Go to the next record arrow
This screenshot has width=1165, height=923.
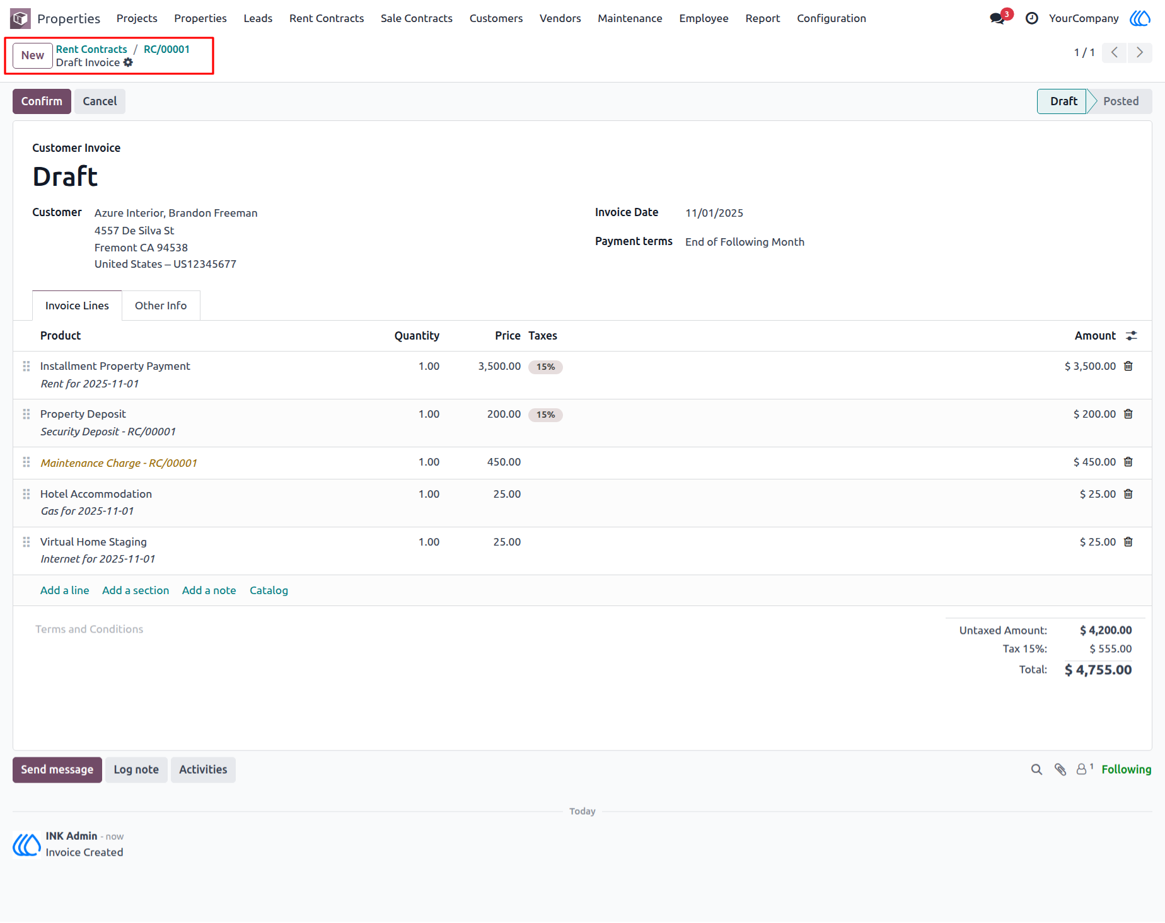point(1139,52)
